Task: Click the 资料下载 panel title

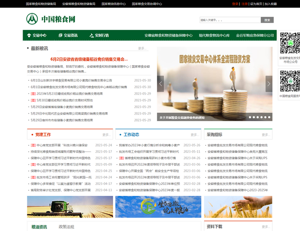Action: (214, 226)
